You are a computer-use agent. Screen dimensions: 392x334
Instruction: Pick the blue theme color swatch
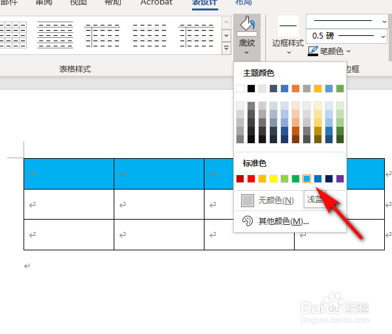(284, 89)
